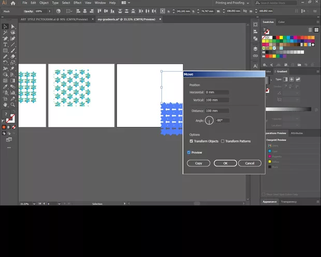Select the Type tool in the toolbar
Screen dimensions: 321x257
click(5, 45)
